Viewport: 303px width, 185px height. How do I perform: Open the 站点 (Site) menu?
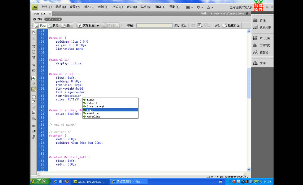[146, 7]
